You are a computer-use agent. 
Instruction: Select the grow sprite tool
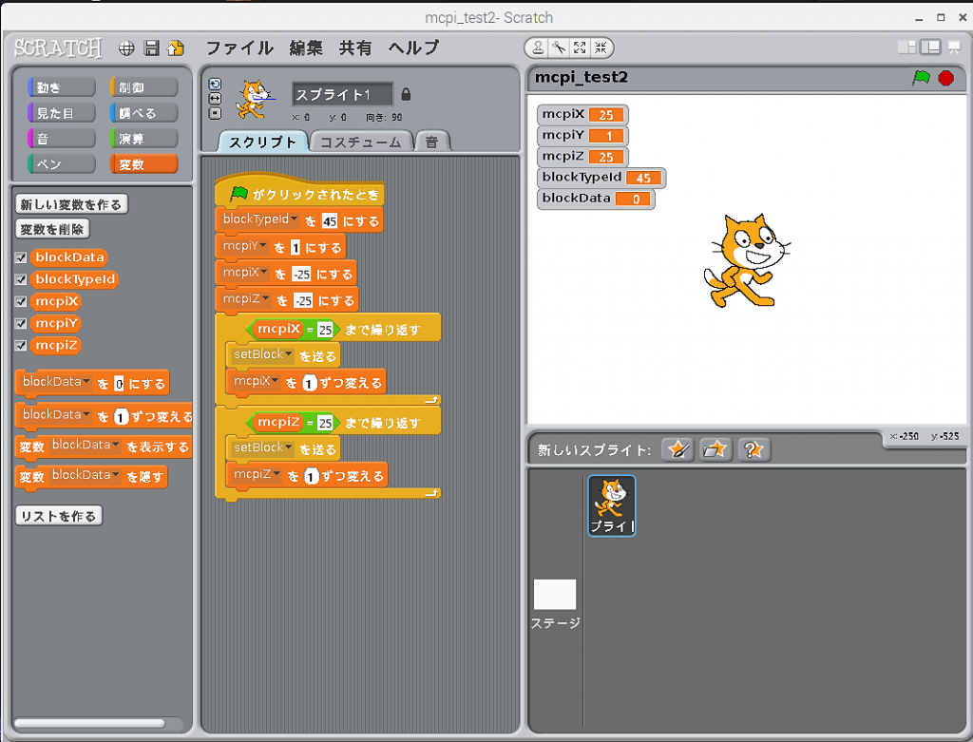coord(580,48)
